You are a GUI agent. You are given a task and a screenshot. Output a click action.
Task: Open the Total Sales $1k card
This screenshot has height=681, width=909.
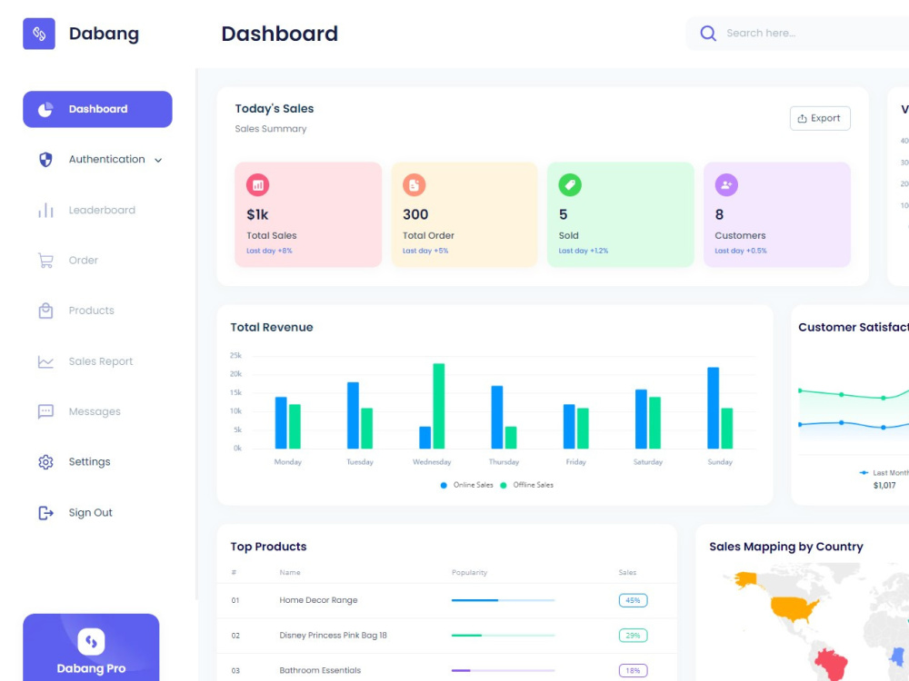pos(308,215)
